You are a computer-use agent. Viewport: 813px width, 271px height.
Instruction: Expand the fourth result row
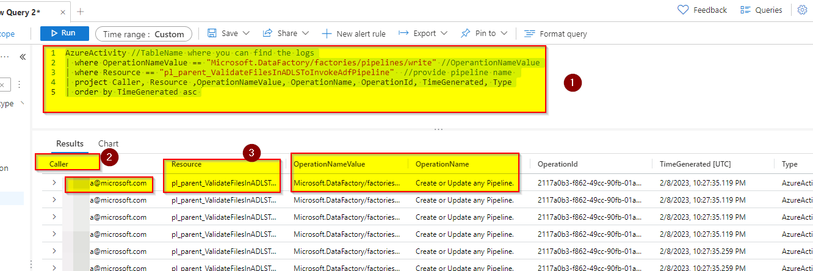pyautogui.click(x=54, y=234)
